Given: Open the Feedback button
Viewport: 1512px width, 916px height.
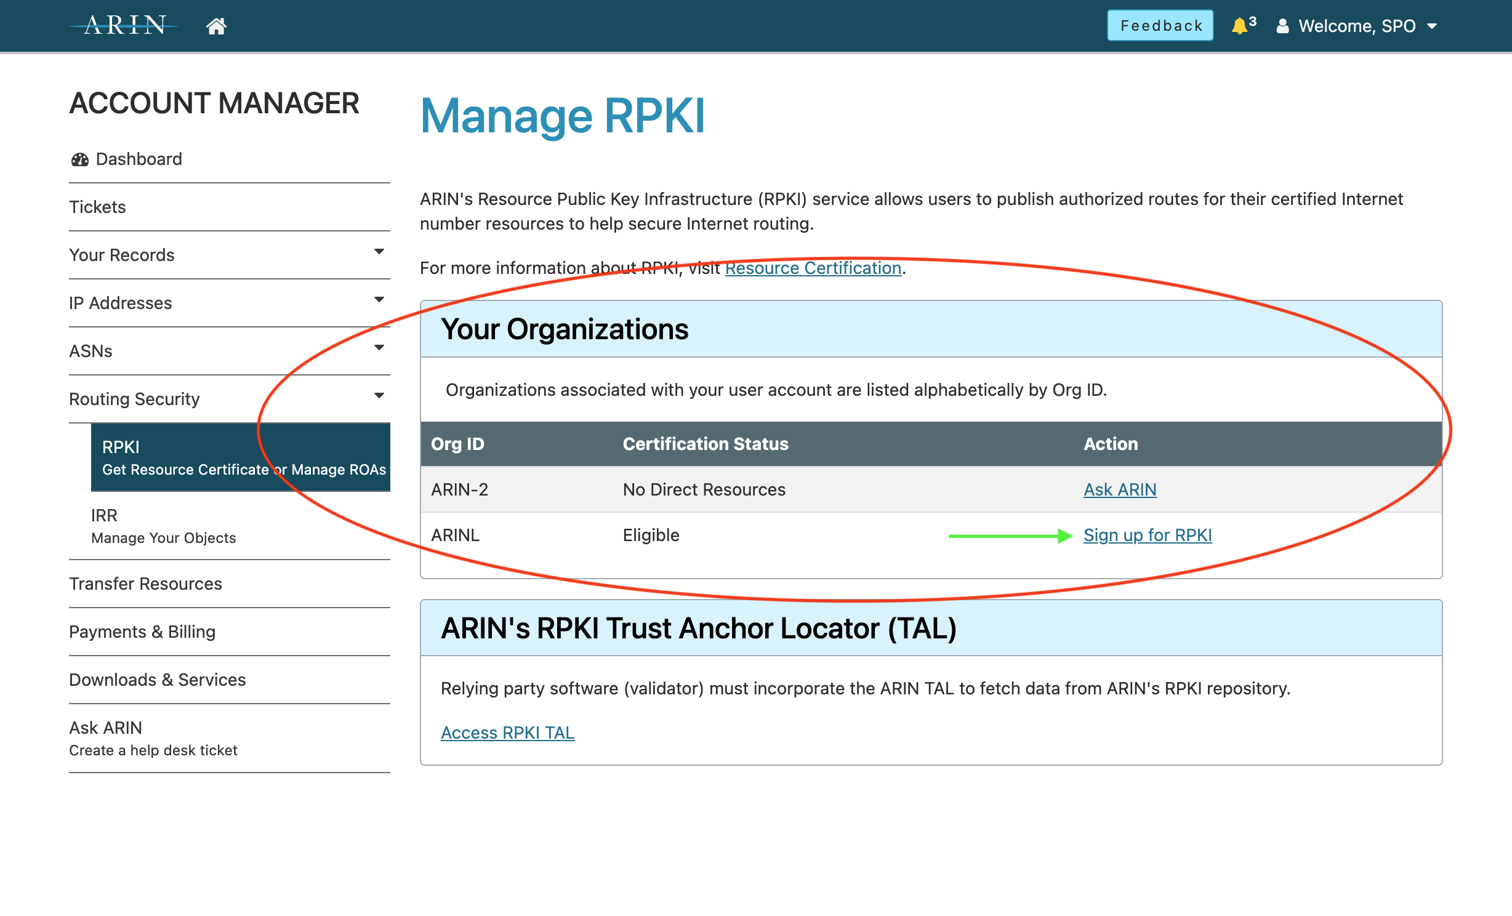Looking at the screenshot, I should click(1160, 25).
